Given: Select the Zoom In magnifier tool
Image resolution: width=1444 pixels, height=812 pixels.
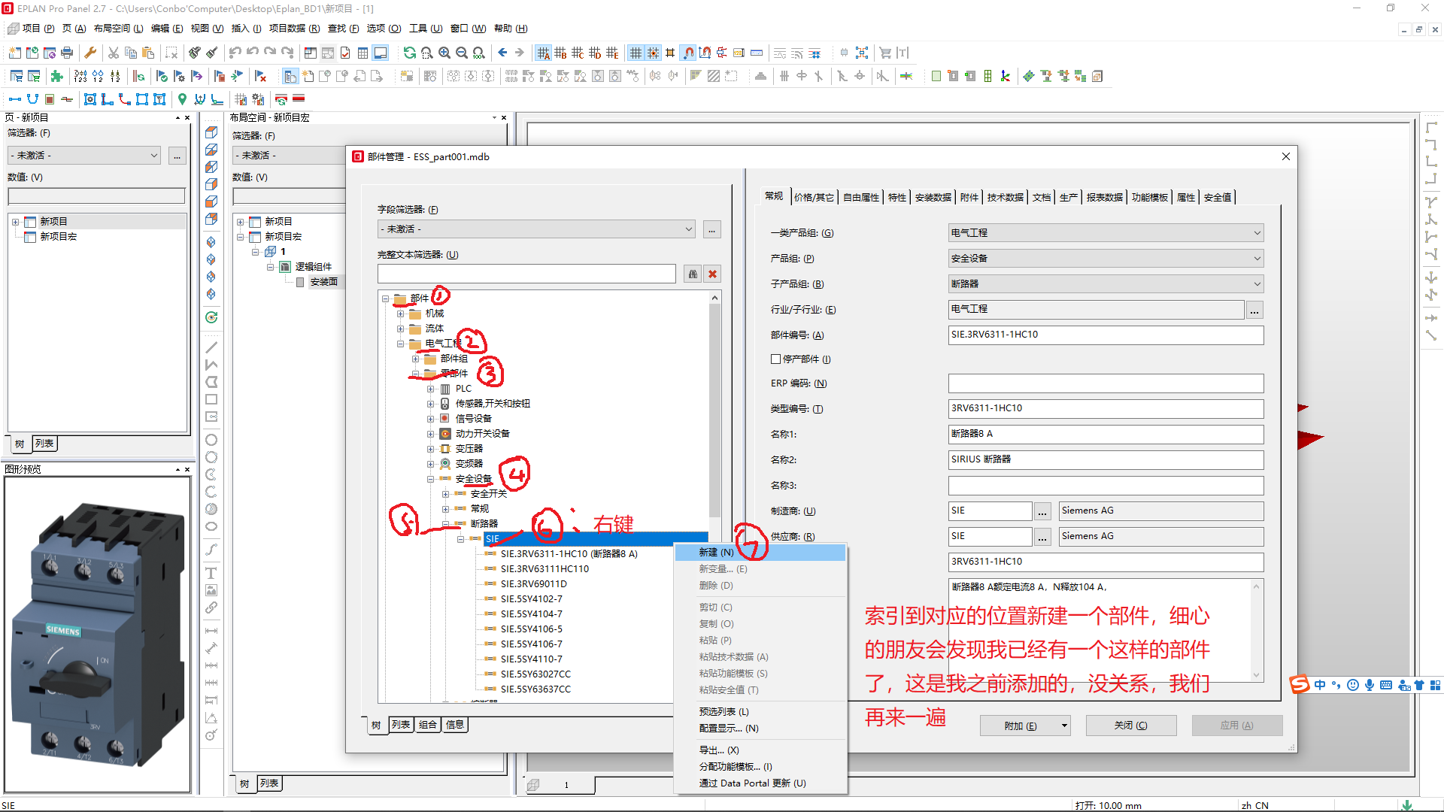Looking at the screenshot, I should pyautogui.click(x=445, y=53).
